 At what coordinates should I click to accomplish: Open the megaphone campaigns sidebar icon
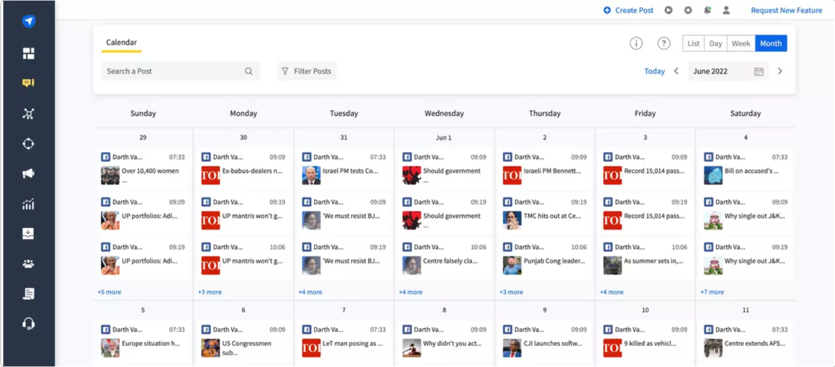28,174
